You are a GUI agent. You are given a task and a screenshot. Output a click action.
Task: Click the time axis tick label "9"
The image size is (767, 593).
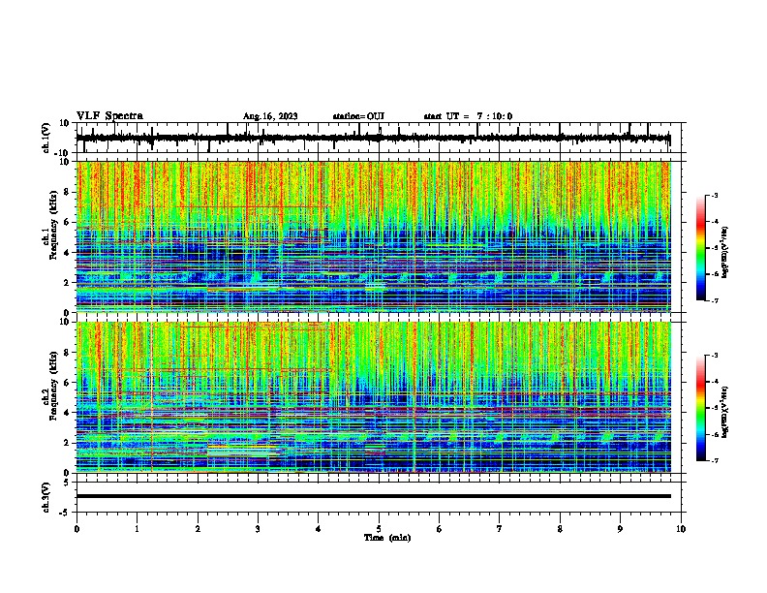pyautogui.click(x=620, y=529)
